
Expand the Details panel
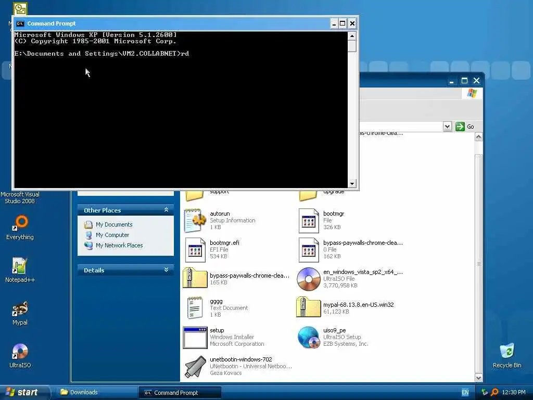(166, 270)
